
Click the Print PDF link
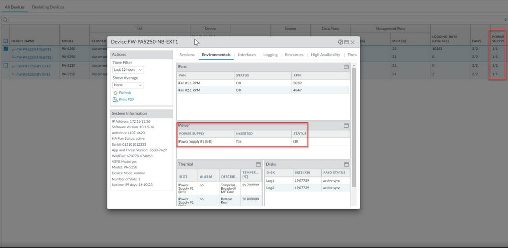coord(127,100)
